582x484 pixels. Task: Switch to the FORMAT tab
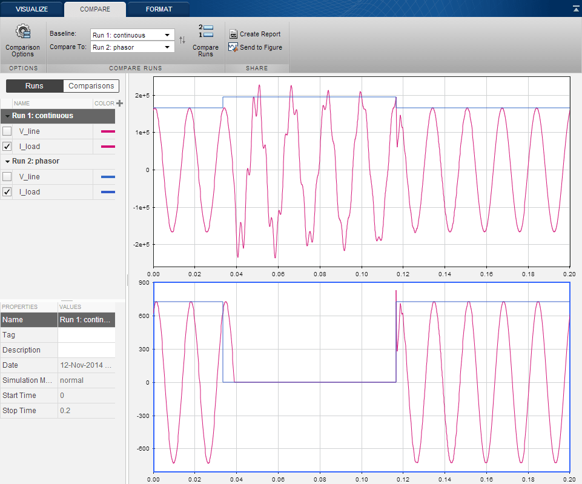coord(159,9)
